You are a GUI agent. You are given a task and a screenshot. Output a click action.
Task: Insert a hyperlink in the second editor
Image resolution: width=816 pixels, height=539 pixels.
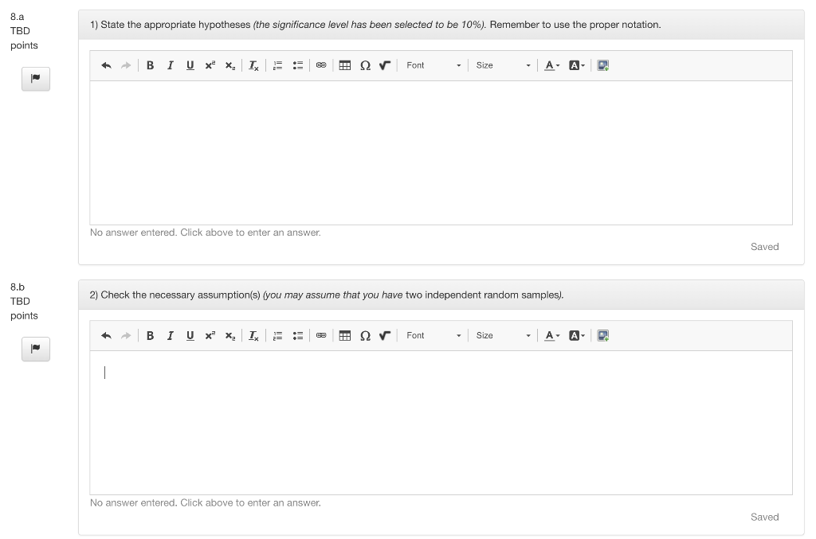[321, 335]
